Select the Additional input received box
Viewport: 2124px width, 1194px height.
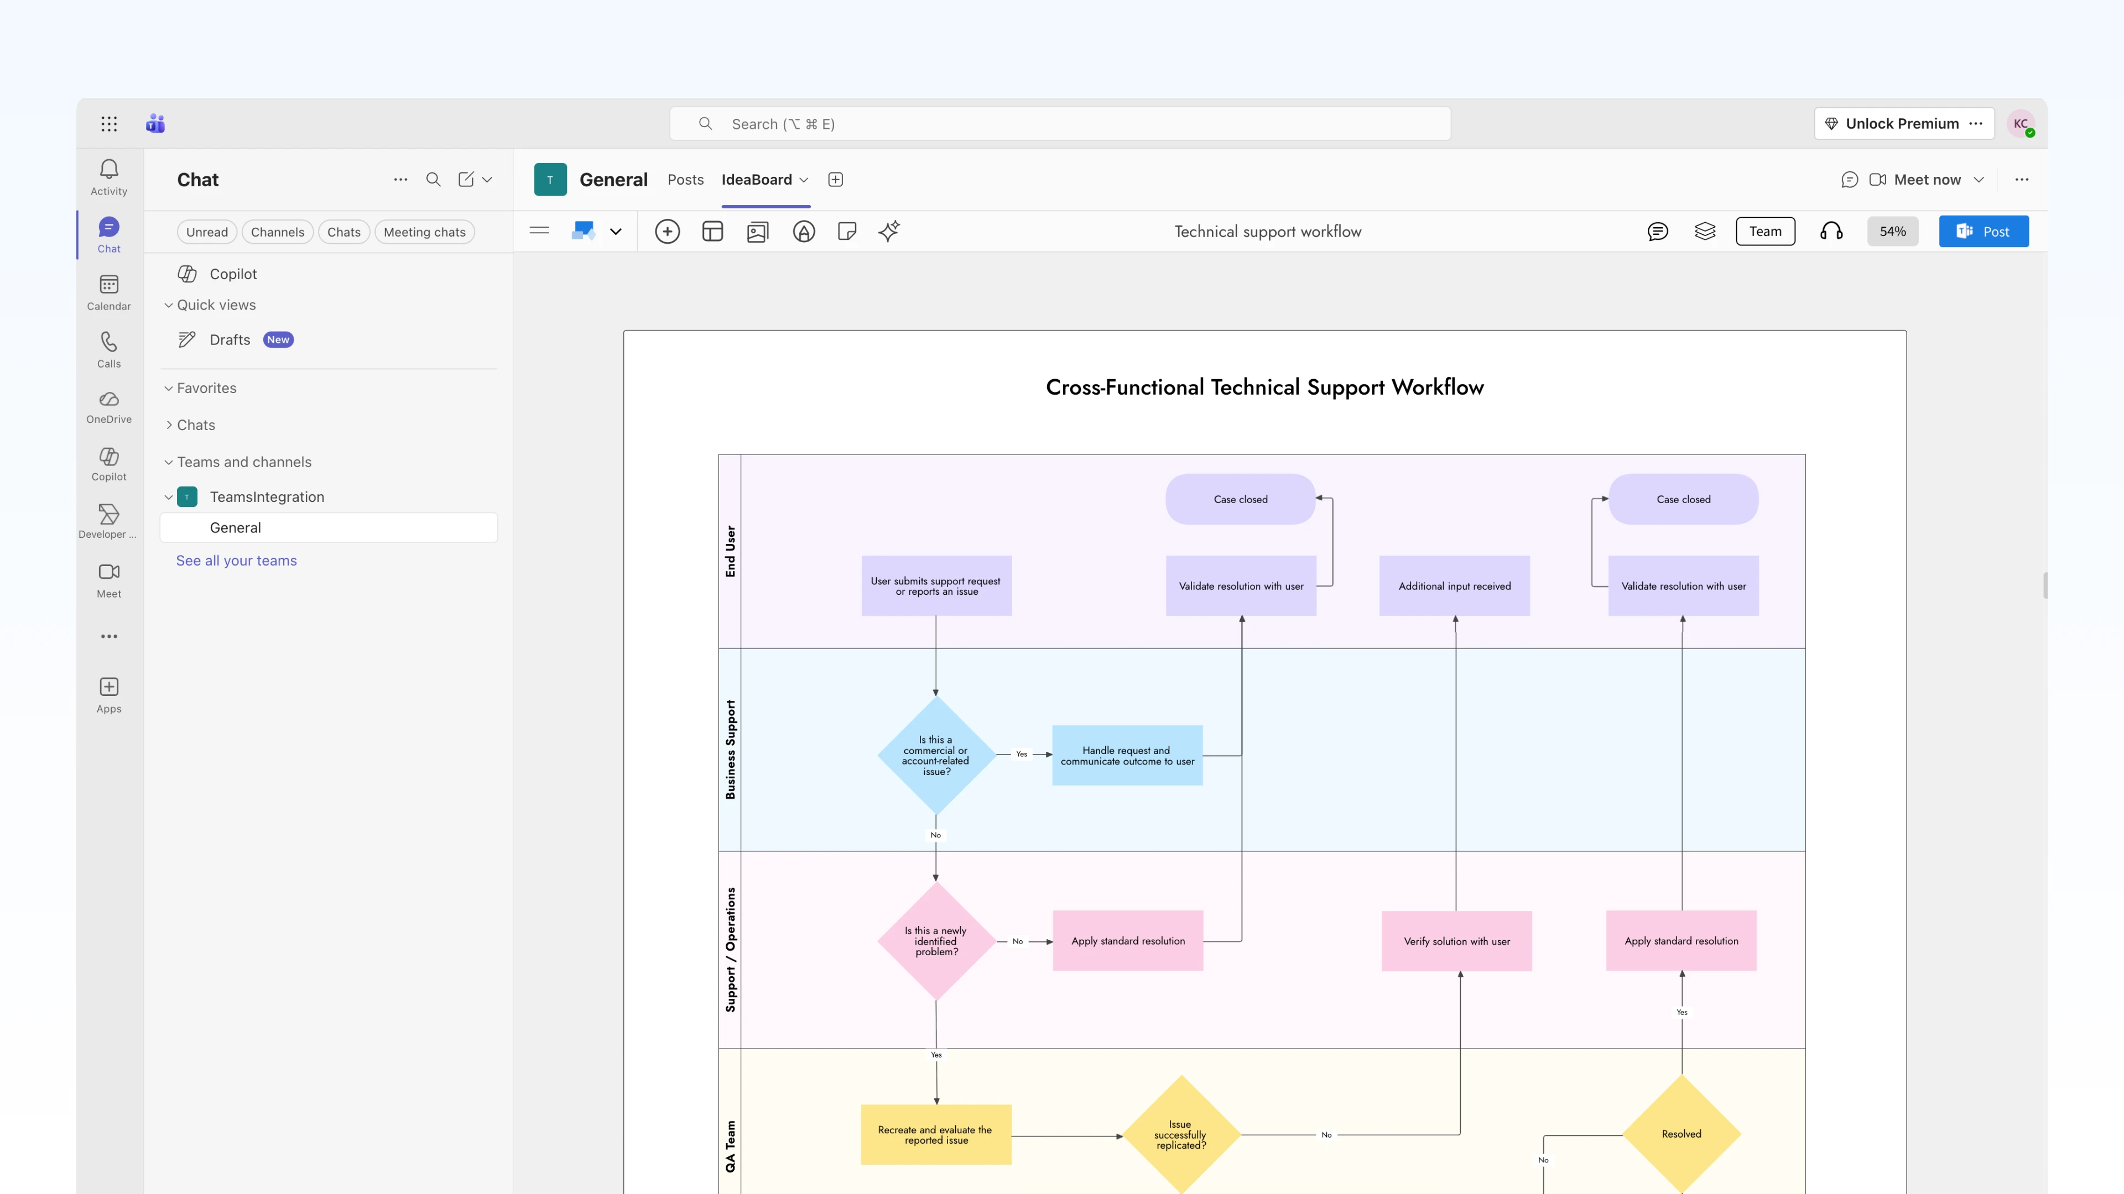(1455, 586)
